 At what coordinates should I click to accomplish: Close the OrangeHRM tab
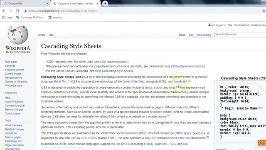(x=47, y=4)
